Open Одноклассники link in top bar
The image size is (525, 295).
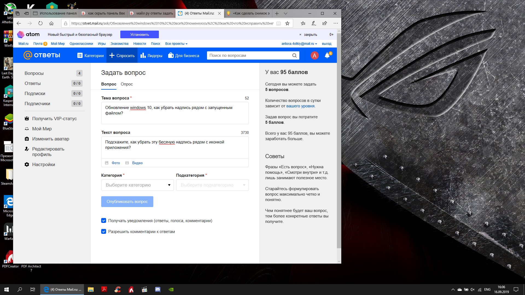[x=81, y=44]
